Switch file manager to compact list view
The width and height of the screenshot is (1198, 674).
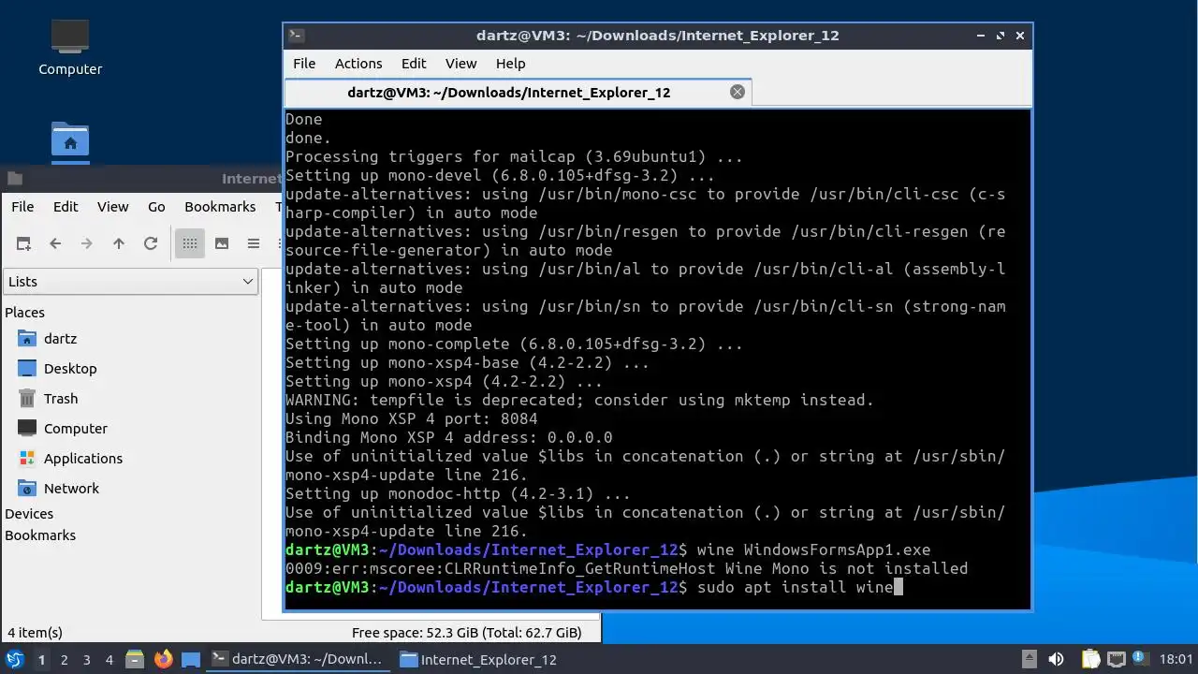[x=254, y=243]
